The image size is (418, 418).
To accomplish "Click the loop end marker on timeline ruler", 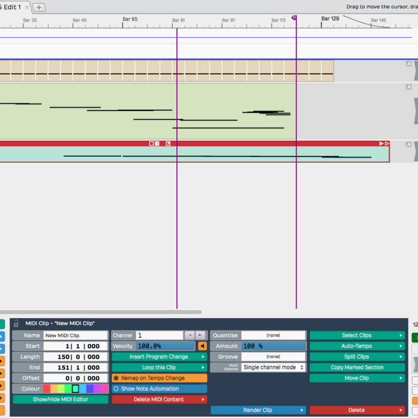I will tap(294, 18).
